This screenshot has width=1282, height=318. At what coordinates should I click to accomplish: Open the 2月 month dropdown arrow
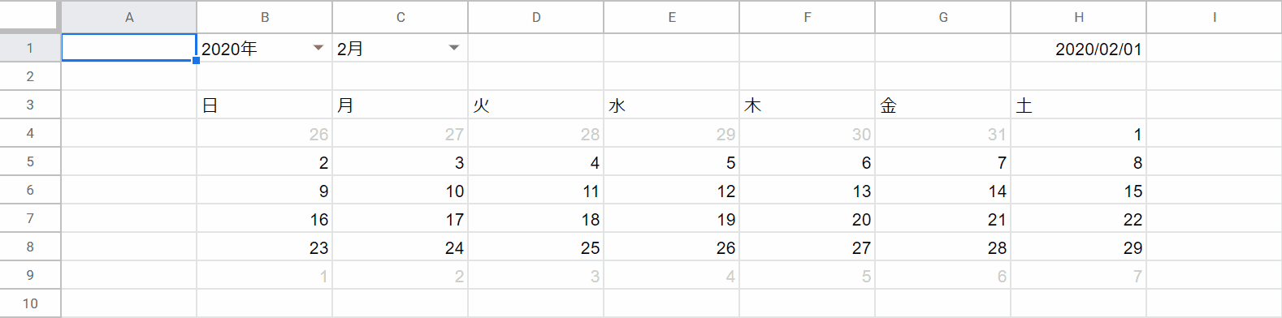pos(454,48)
